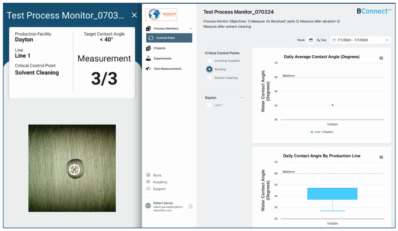
Task: Click the Brighton Industries logo
Action: (161, 15)
